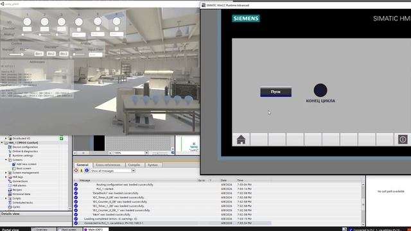Viewport: 411px width, 231px height.
Task: Click the info icon in HMI footer
Action: (403, 139)
